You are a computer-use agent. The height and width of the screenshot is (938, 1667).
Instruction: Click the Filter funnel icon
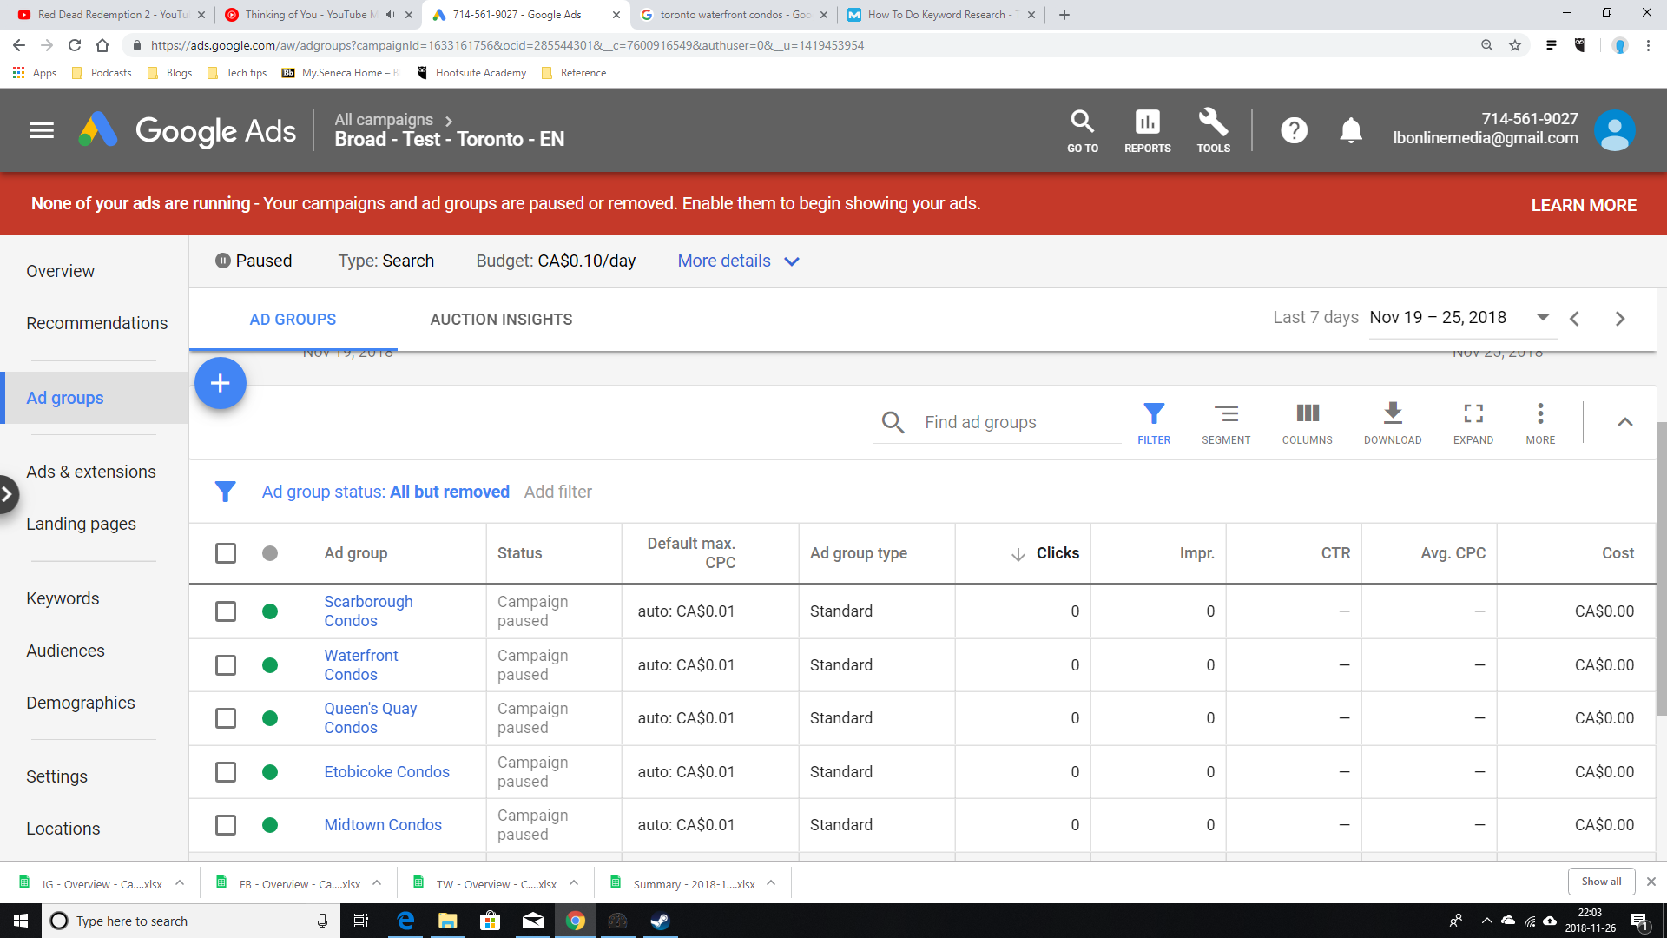tap(1153, 422)
